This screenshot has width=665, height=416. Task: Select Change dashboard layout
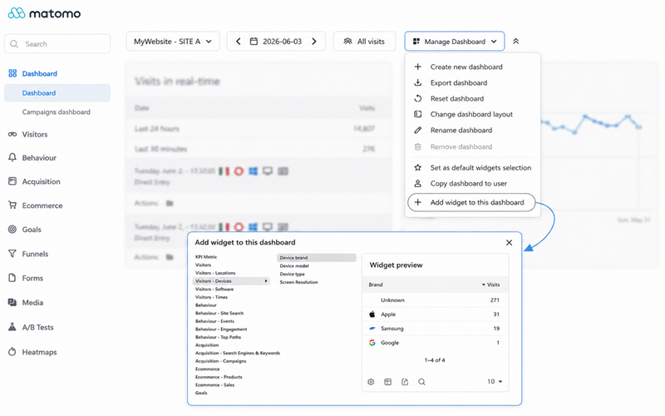[x=472, y=114]
